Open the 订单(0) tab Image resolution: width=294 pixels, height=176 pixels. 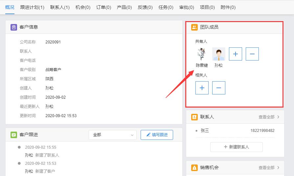click(104, 7)
